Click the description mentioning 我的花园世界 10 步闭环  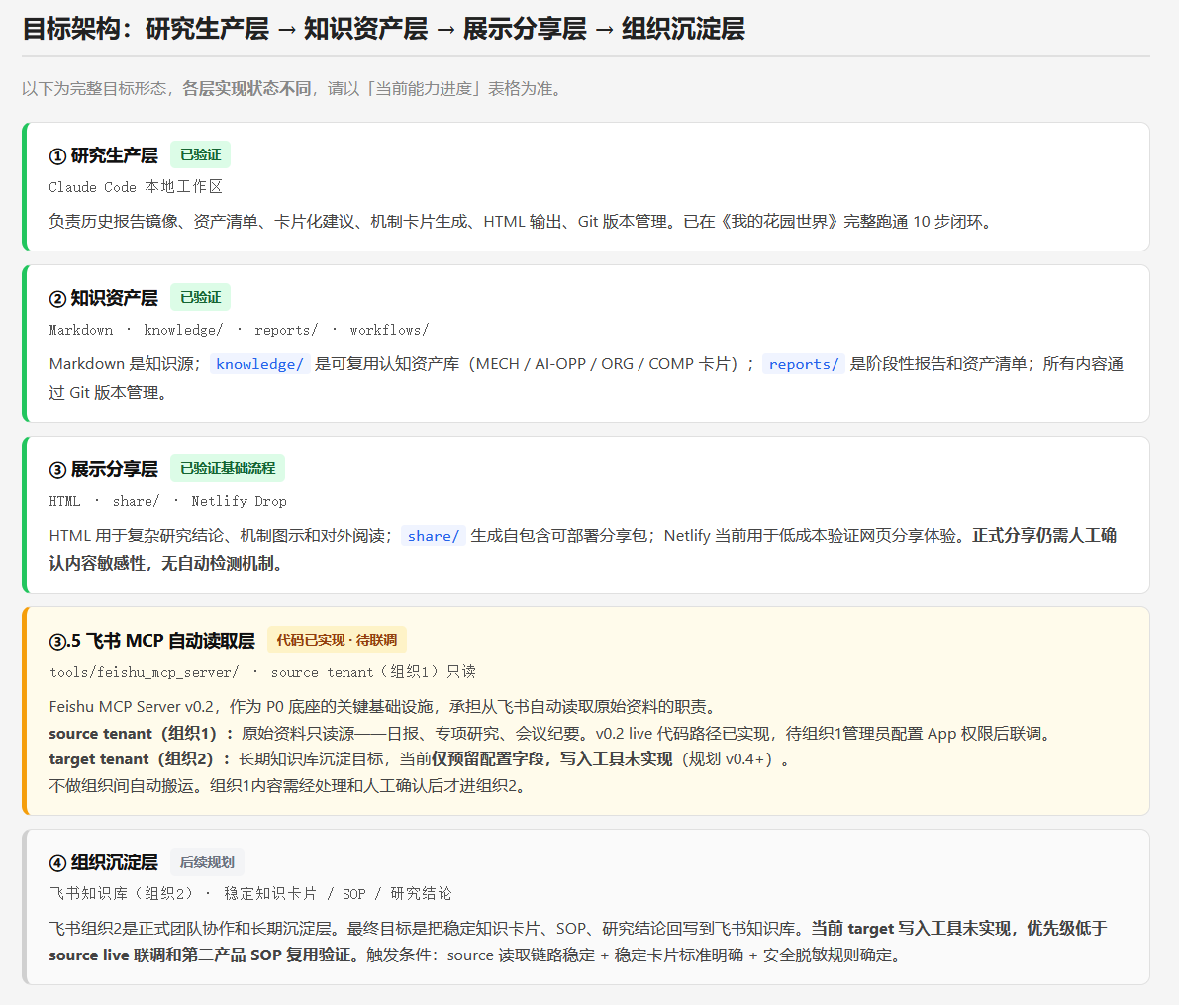[x=522, y=221]
